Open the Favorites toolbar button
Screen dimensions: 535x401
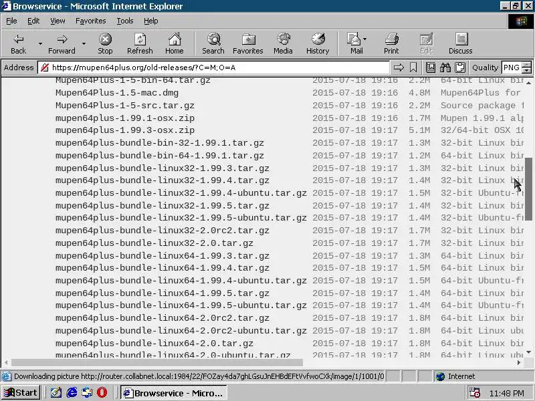point(248,43)
